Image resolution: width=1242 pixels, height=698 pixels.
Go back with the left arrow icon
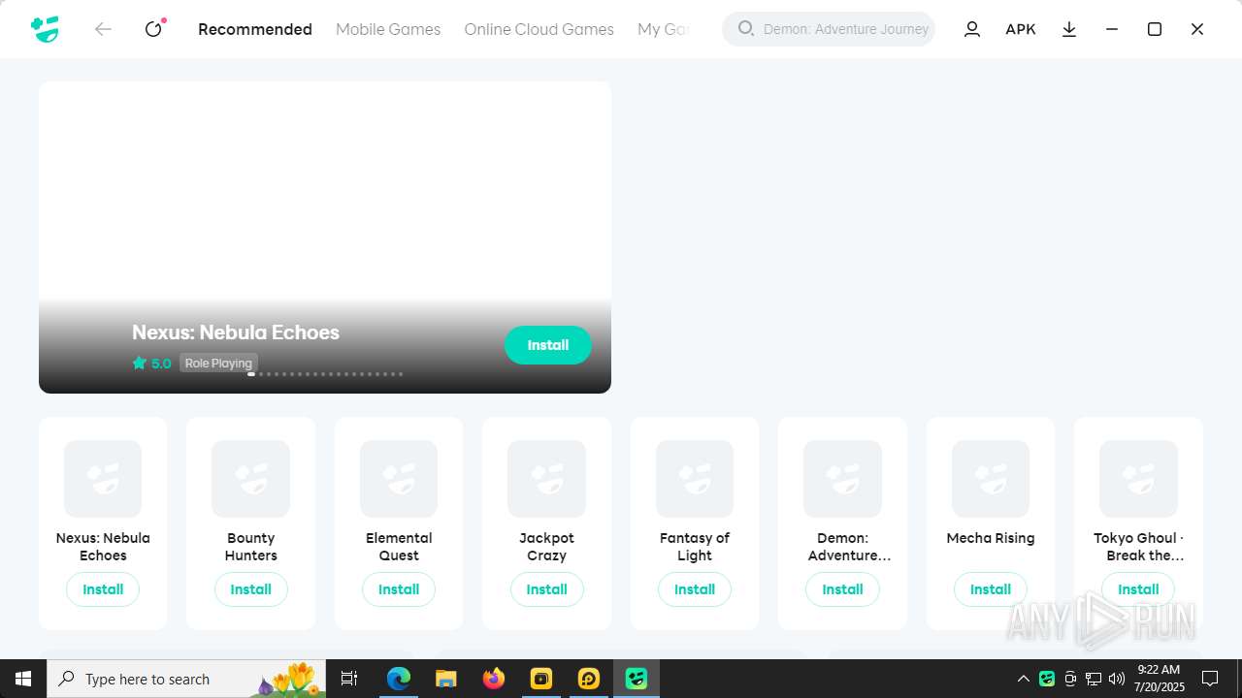click(x=103, y=29)
